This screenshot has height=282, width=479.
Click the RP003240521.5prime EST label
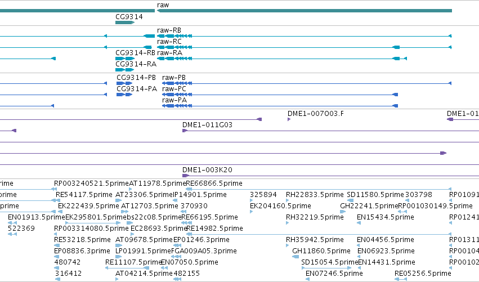tap(91, 183)
